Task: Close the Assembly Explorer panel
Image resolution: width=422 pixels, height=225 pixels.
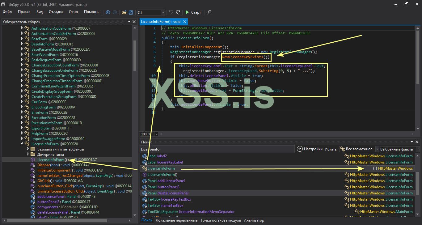Action: click(x=134, y=22)
